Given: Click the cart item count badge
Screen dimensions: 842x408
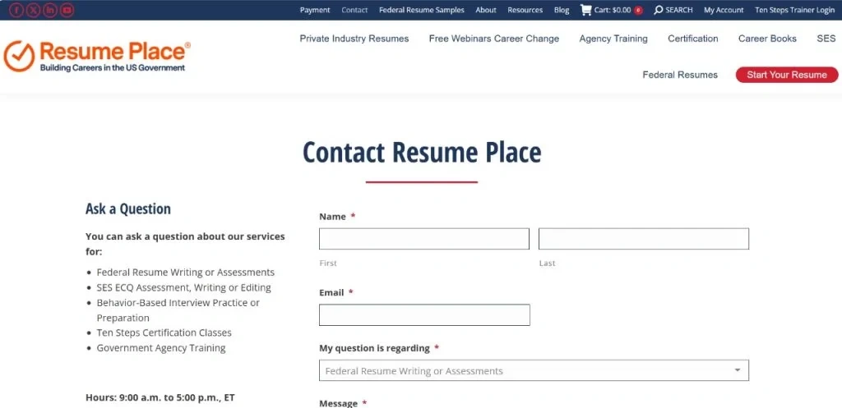Looking at the screenshot, I should pos(638,10).
